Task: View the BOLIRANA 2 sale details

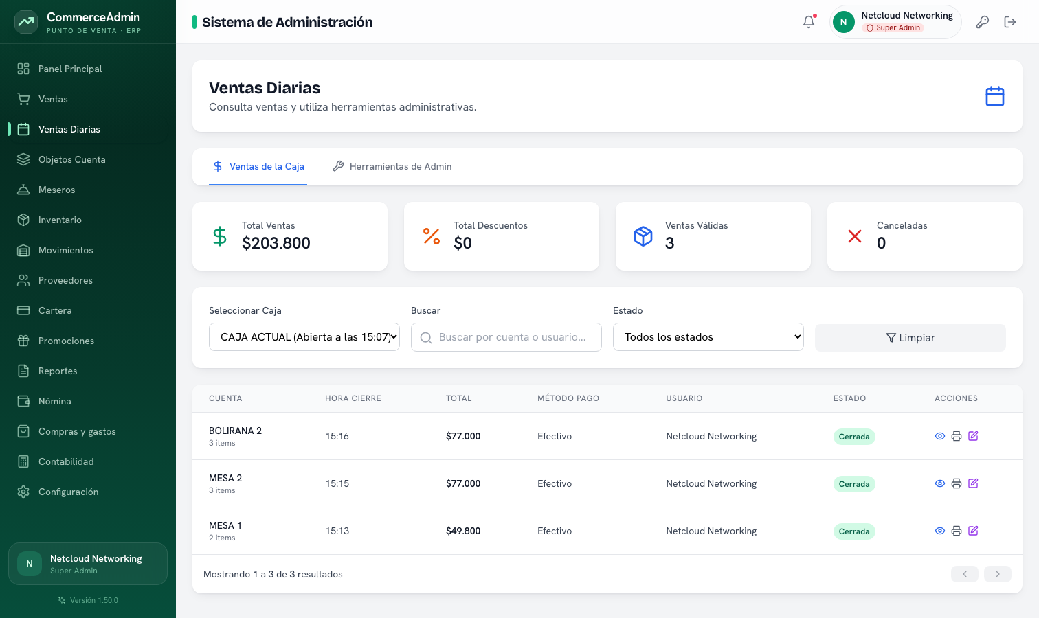Action: coord(940,436)
